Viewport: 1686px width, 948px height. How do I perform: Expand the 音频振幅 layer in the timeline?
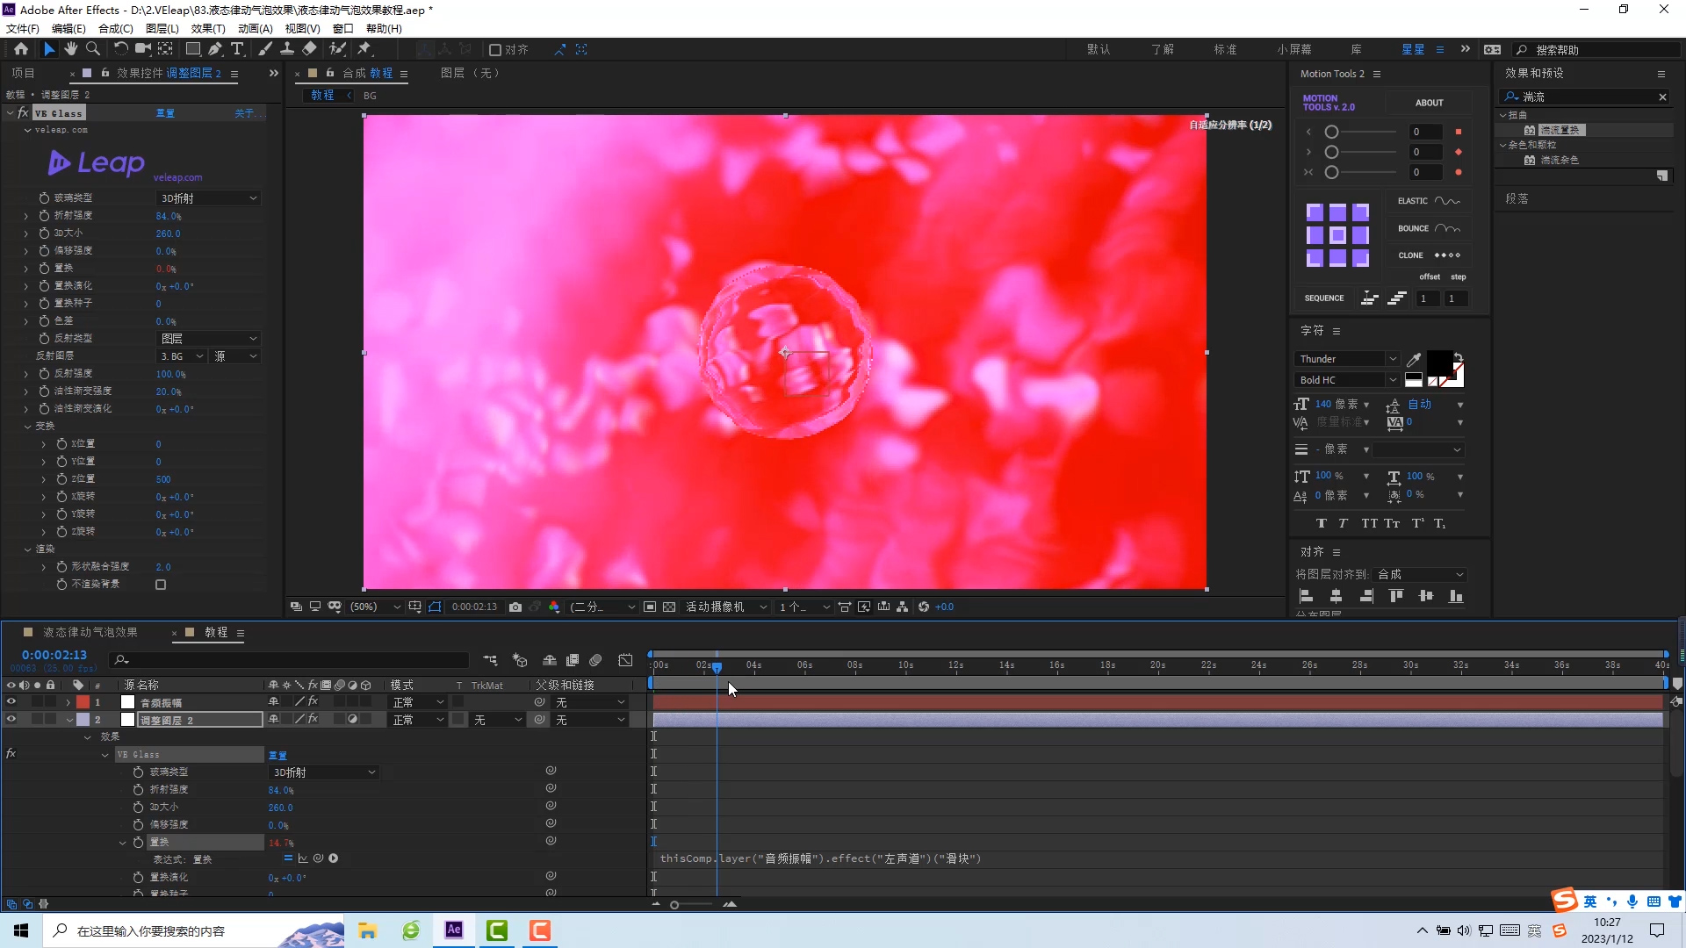68,702
